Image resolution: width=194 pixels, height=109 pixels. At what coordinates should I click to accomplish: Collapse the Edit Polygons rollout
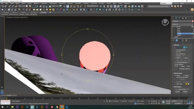point(173,87)
